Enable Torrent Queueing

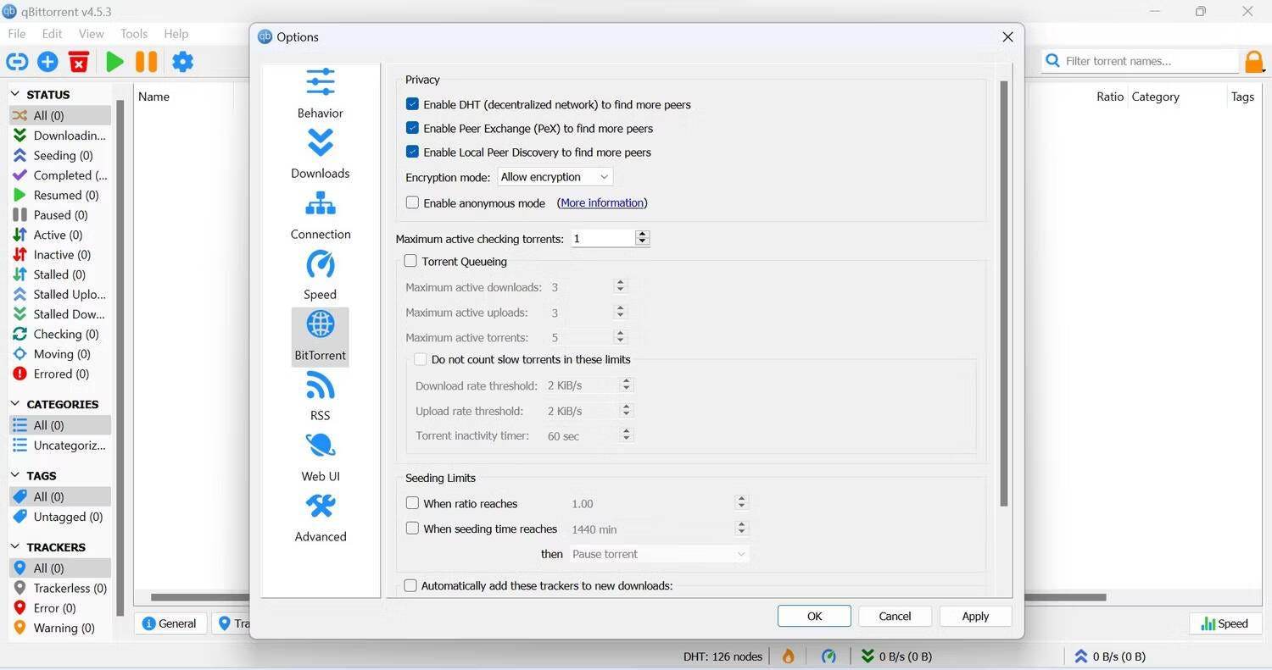click(x=410, y=261)
